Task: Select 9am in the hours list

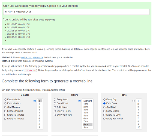Action: tap(88, 127)
